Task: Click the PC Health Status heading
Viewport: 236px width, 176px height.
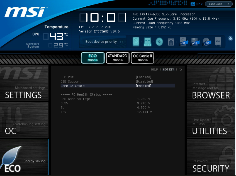Action: coord(86,94)
